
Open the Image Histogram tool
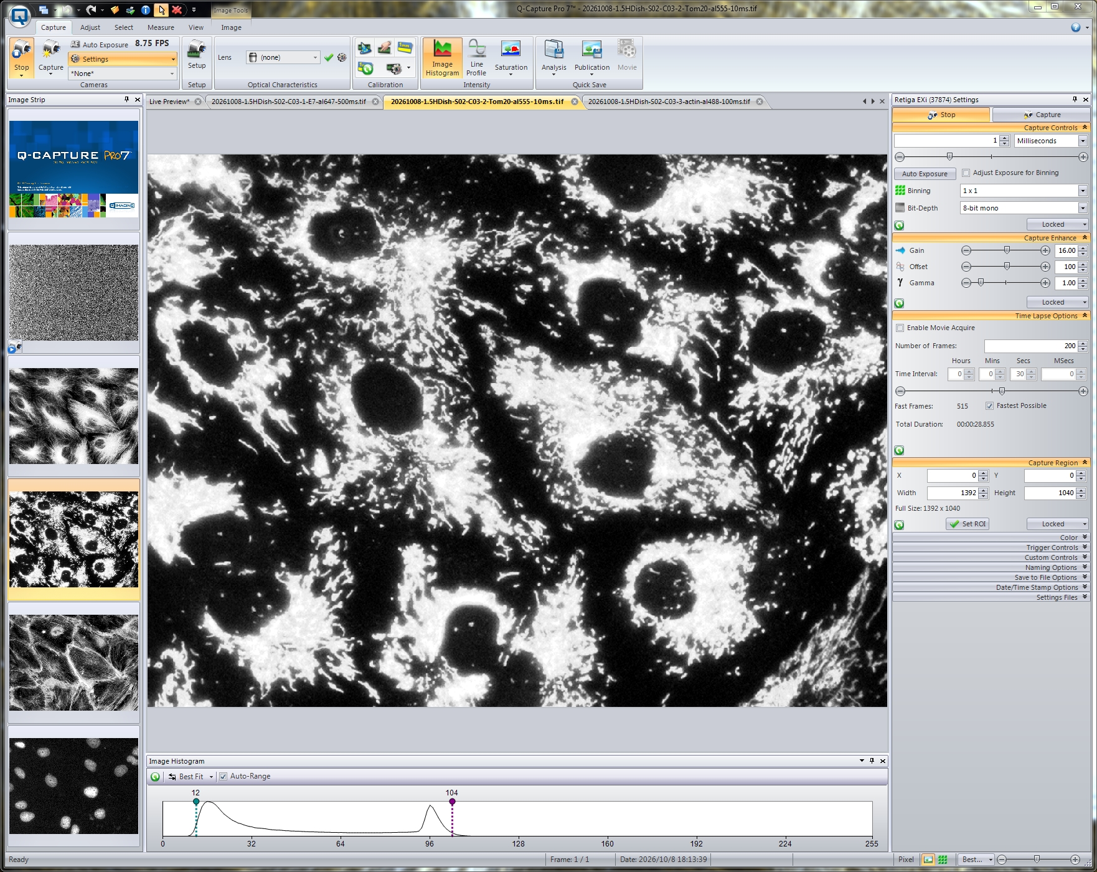pyautogui.click(x=442, y=58)
